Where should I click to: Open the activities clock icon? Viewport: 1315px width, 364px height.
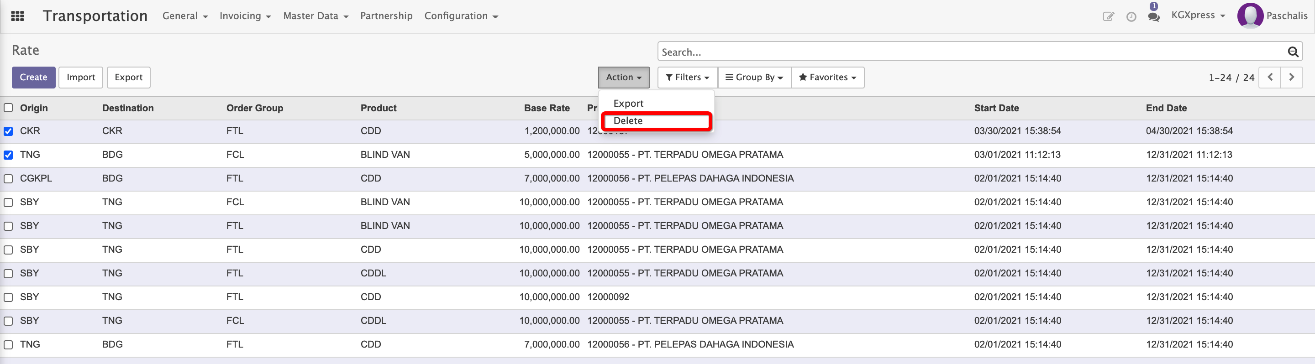coord(1131,17)
